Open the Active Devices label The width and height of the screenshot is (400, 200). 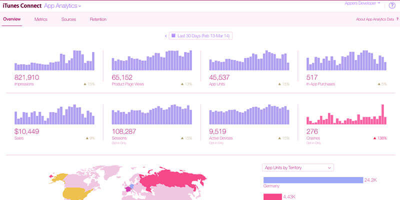click(x=221, y=138)
